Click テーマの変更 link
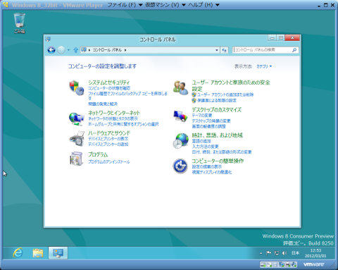The image size is (338, 270). click(202, 116)
